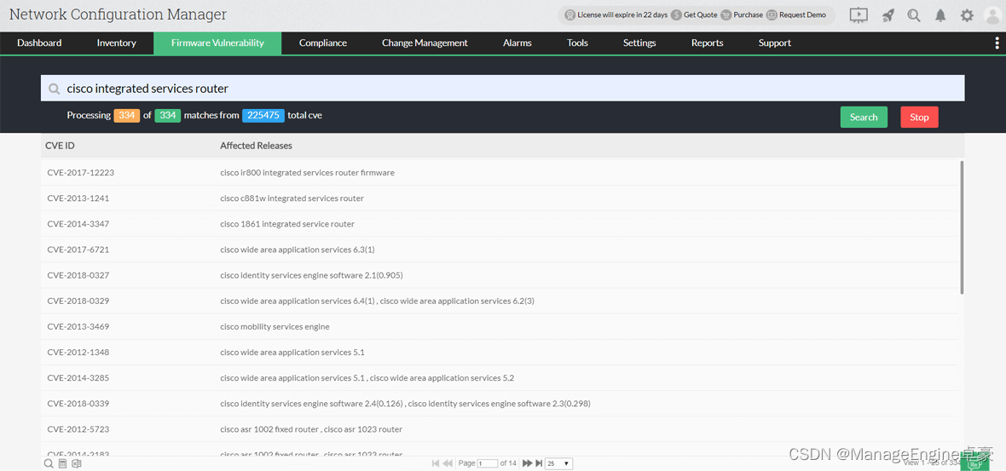Click the magnifier icon inside CVE search box
The height and width of the screenshot is (471, 1006).
pos(55,89)
